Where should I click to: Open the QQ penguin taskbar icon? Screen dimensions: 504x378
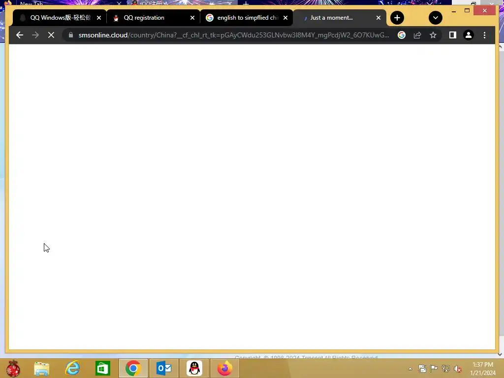point(194,368)
